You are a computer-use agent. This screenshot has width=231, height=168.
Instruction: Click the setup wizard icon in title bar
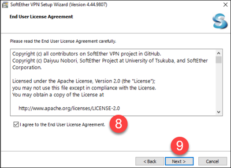click(5, 5)
